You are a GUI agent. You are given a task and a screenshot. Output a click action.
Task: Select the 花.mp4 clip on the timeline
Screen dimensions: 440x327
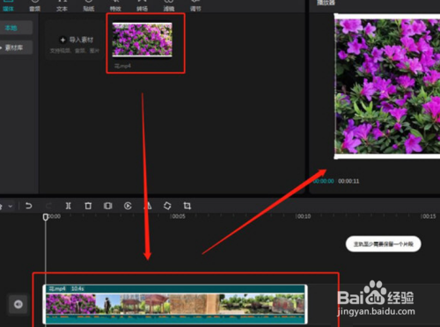pos(175,304)
